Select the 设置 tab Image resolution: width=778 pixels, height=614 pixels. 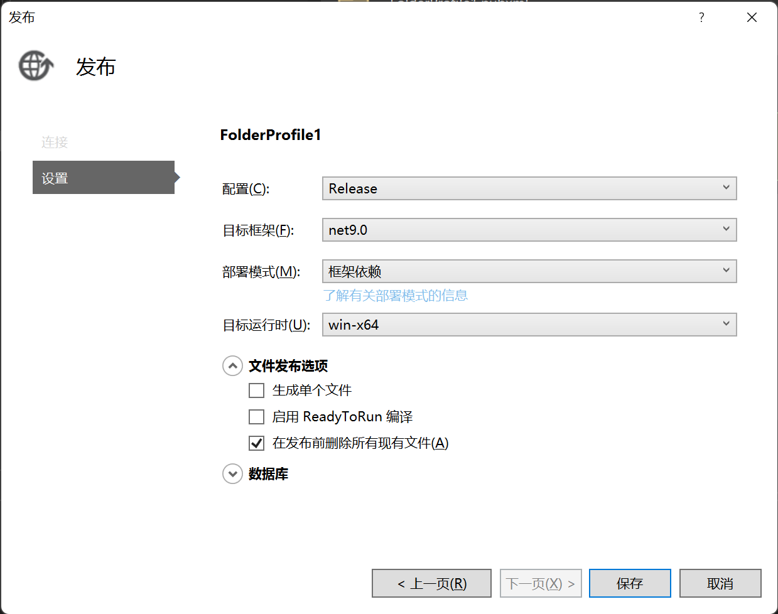pyautogui.click(x=104, y=178)
